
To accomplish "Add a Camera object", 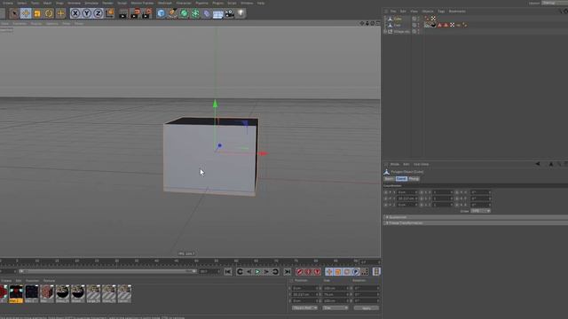I will click(230, 14).
